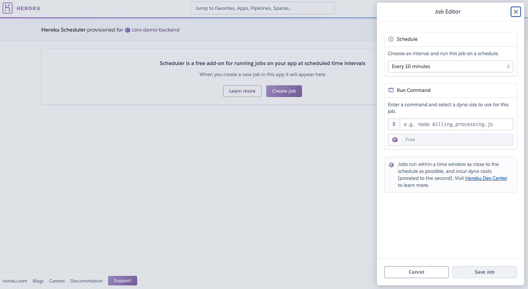Screen dimensions: 528x289
Task: Click the 'Heroku Scheduler' provisioned heading
Action: pyautogui.click(x=63, y=30)
